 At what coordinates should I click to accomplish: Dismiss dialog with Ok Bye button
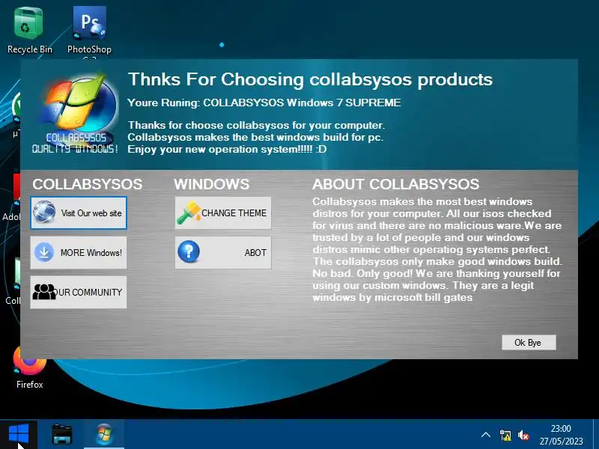pyautogui.click(x=529, y=343)
